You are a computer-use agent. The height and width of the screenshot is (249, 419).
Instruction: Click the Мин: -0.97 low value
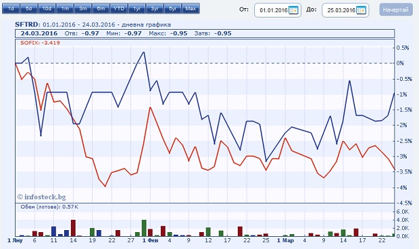coord(124,33)
